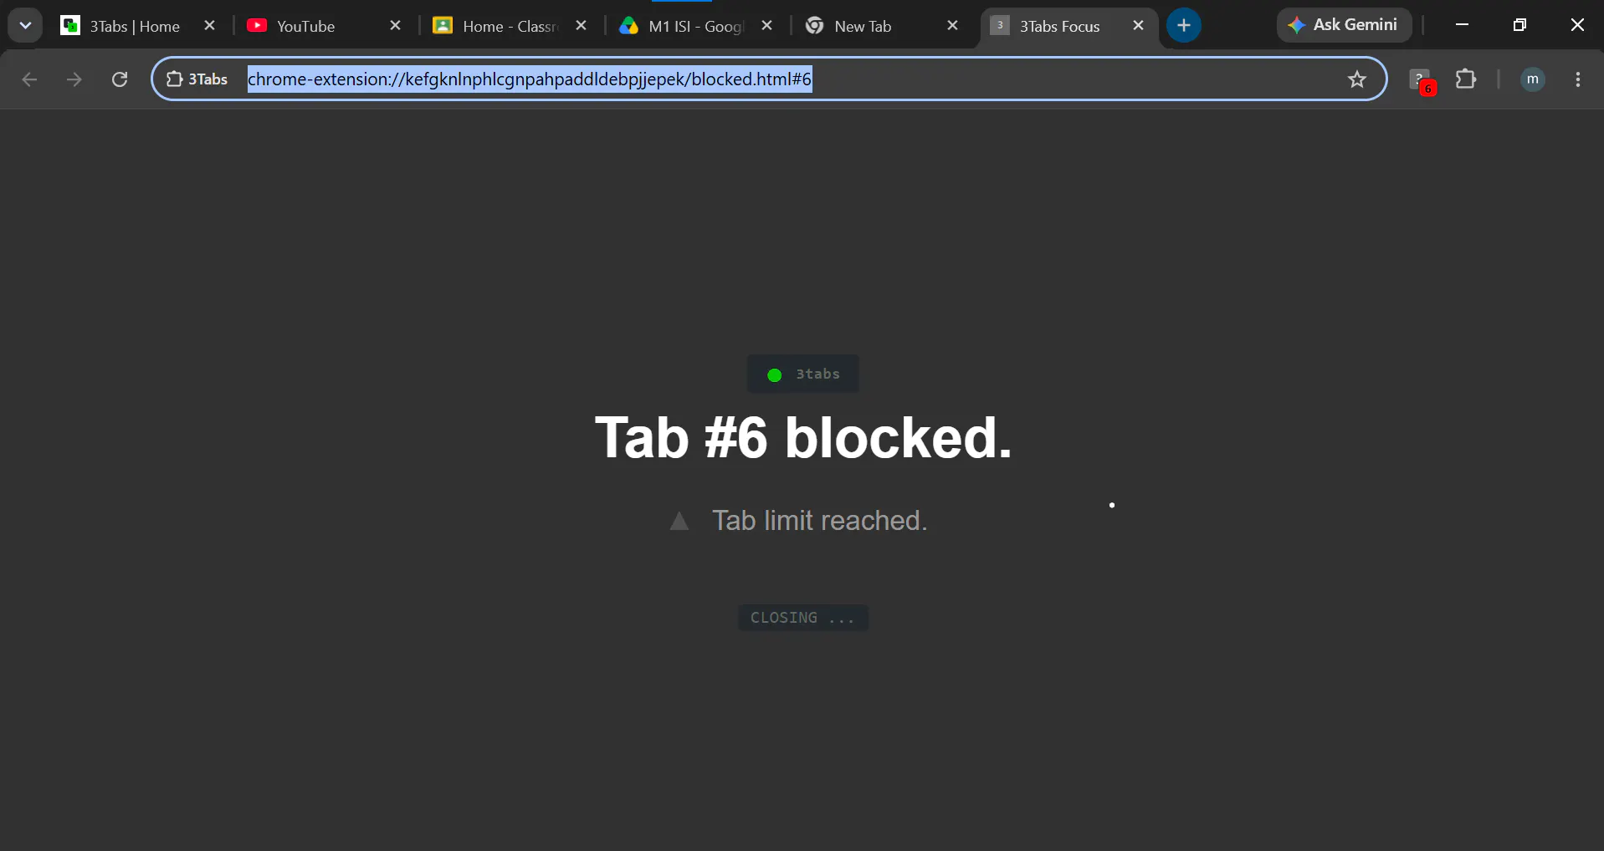Click the chrome-extension URL in address bar
This screenshot has height=851, width=1604.
530,79
